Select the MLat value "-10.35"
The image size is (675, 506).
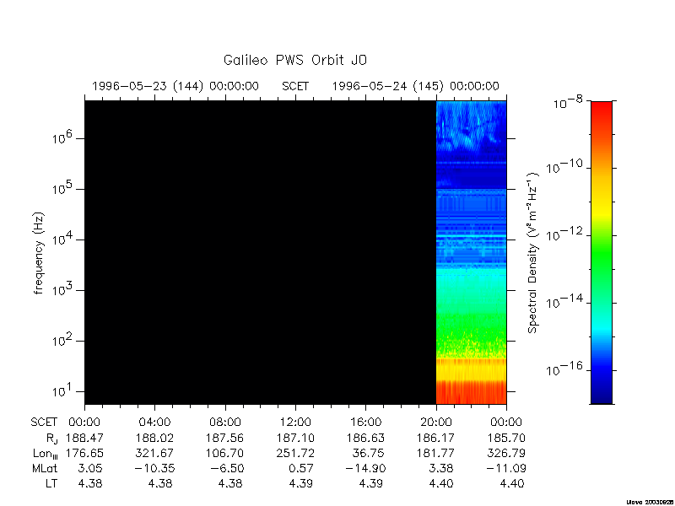[153, 468]
